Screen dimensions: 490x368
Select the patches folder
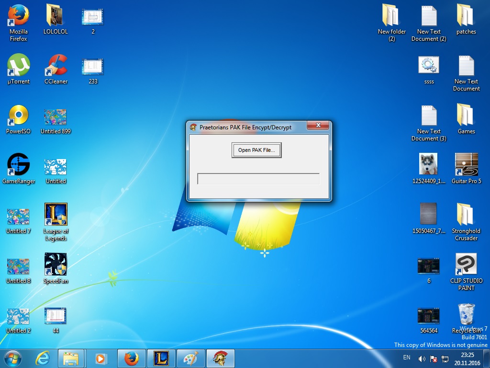466,19
